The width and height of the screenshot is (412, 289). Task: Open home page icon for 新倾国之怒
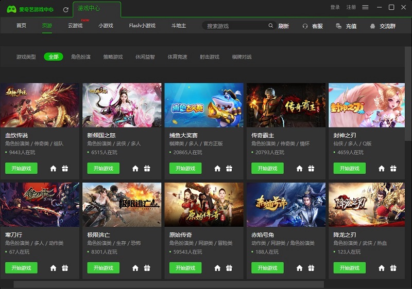[135, 168]
